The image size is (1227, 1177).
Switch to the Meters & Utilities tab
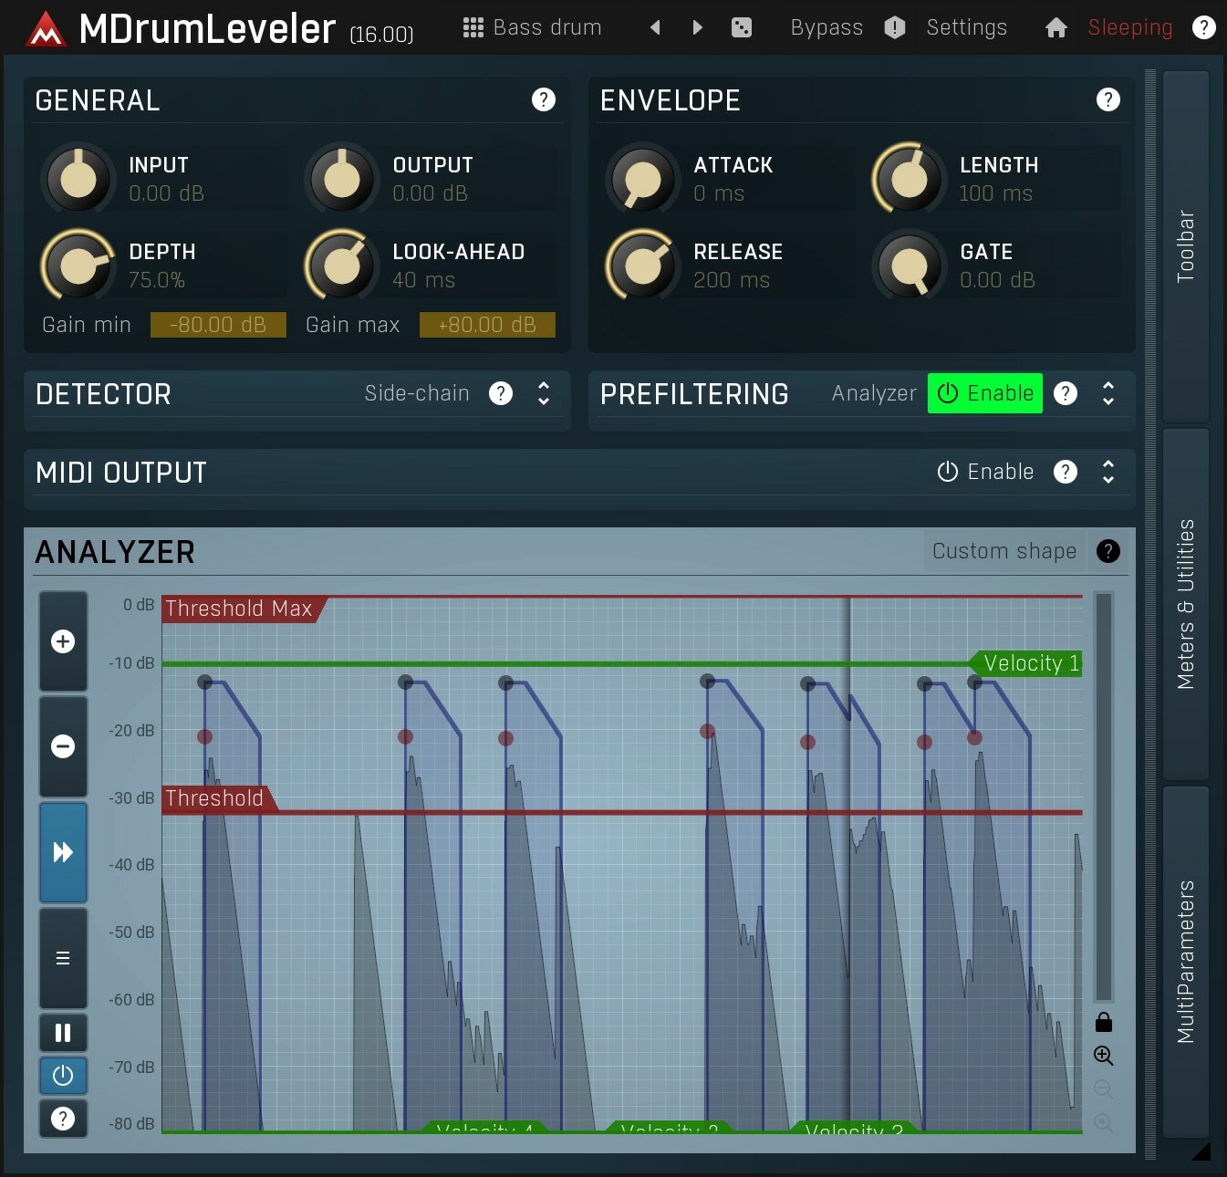click(x=1186, y=598)
